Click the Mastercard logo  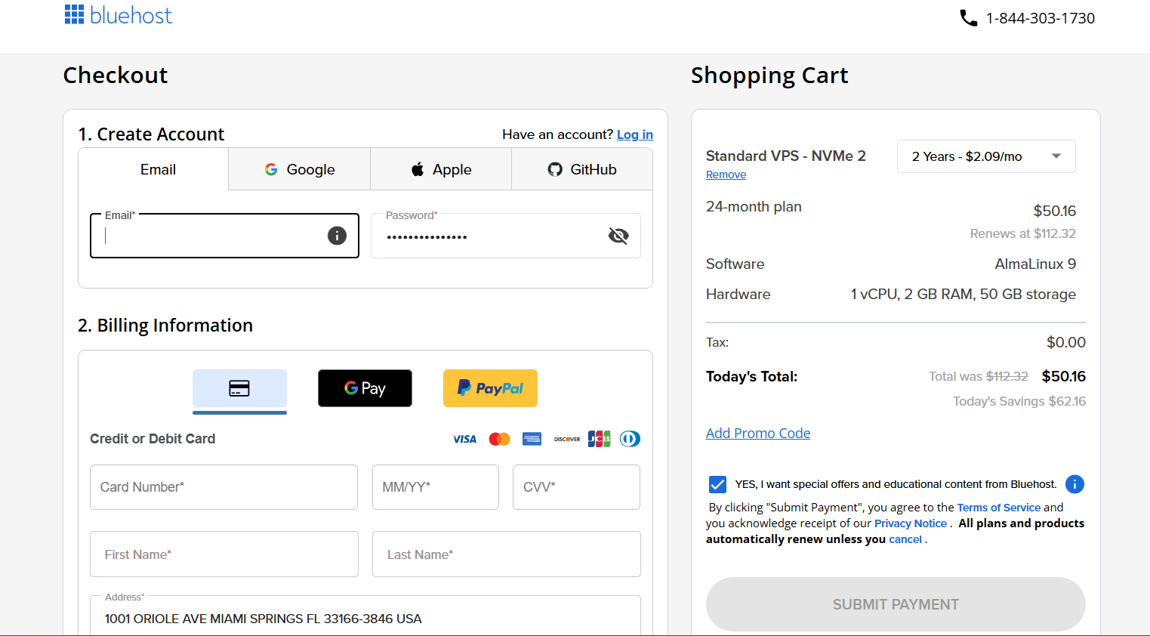click(499, 439)
